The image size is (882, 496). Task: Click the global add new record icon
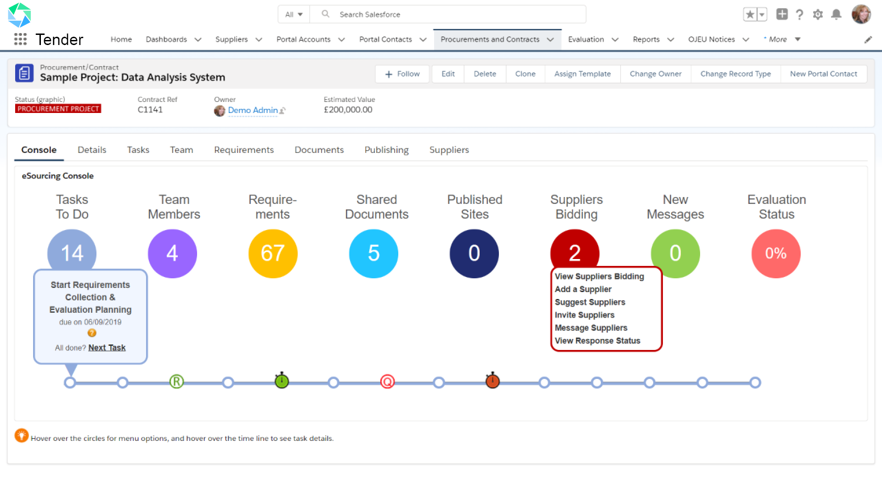point(781,14)
